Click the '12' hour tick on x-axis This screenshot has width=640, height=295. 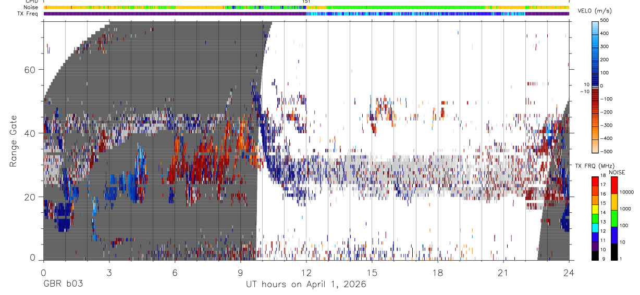click(306, 273)
